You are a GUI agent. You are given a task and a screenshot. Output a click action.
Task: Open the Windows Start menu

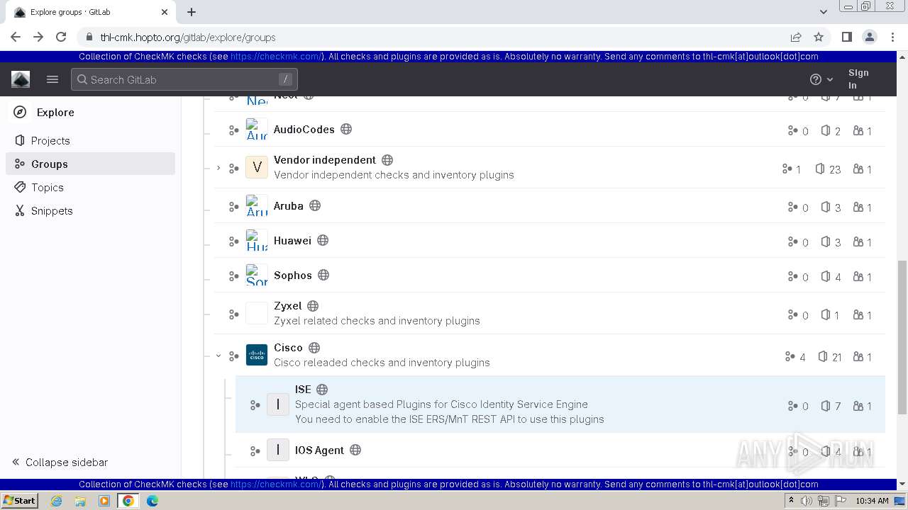click(19, 500)
